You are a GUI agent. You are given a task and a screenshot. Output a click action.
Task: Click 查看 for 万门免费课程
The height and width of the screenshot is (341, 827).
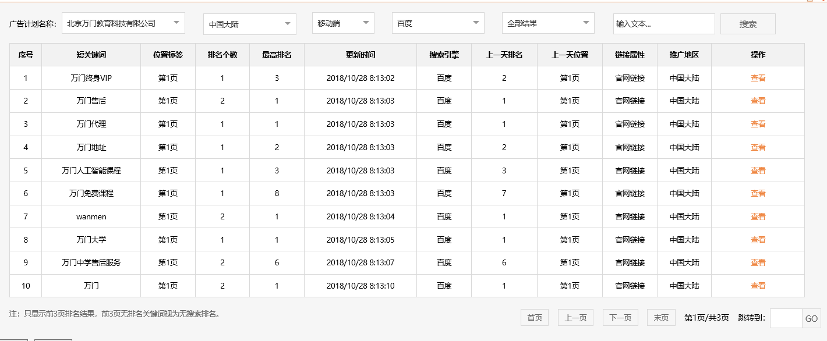[x=758, y=193]
